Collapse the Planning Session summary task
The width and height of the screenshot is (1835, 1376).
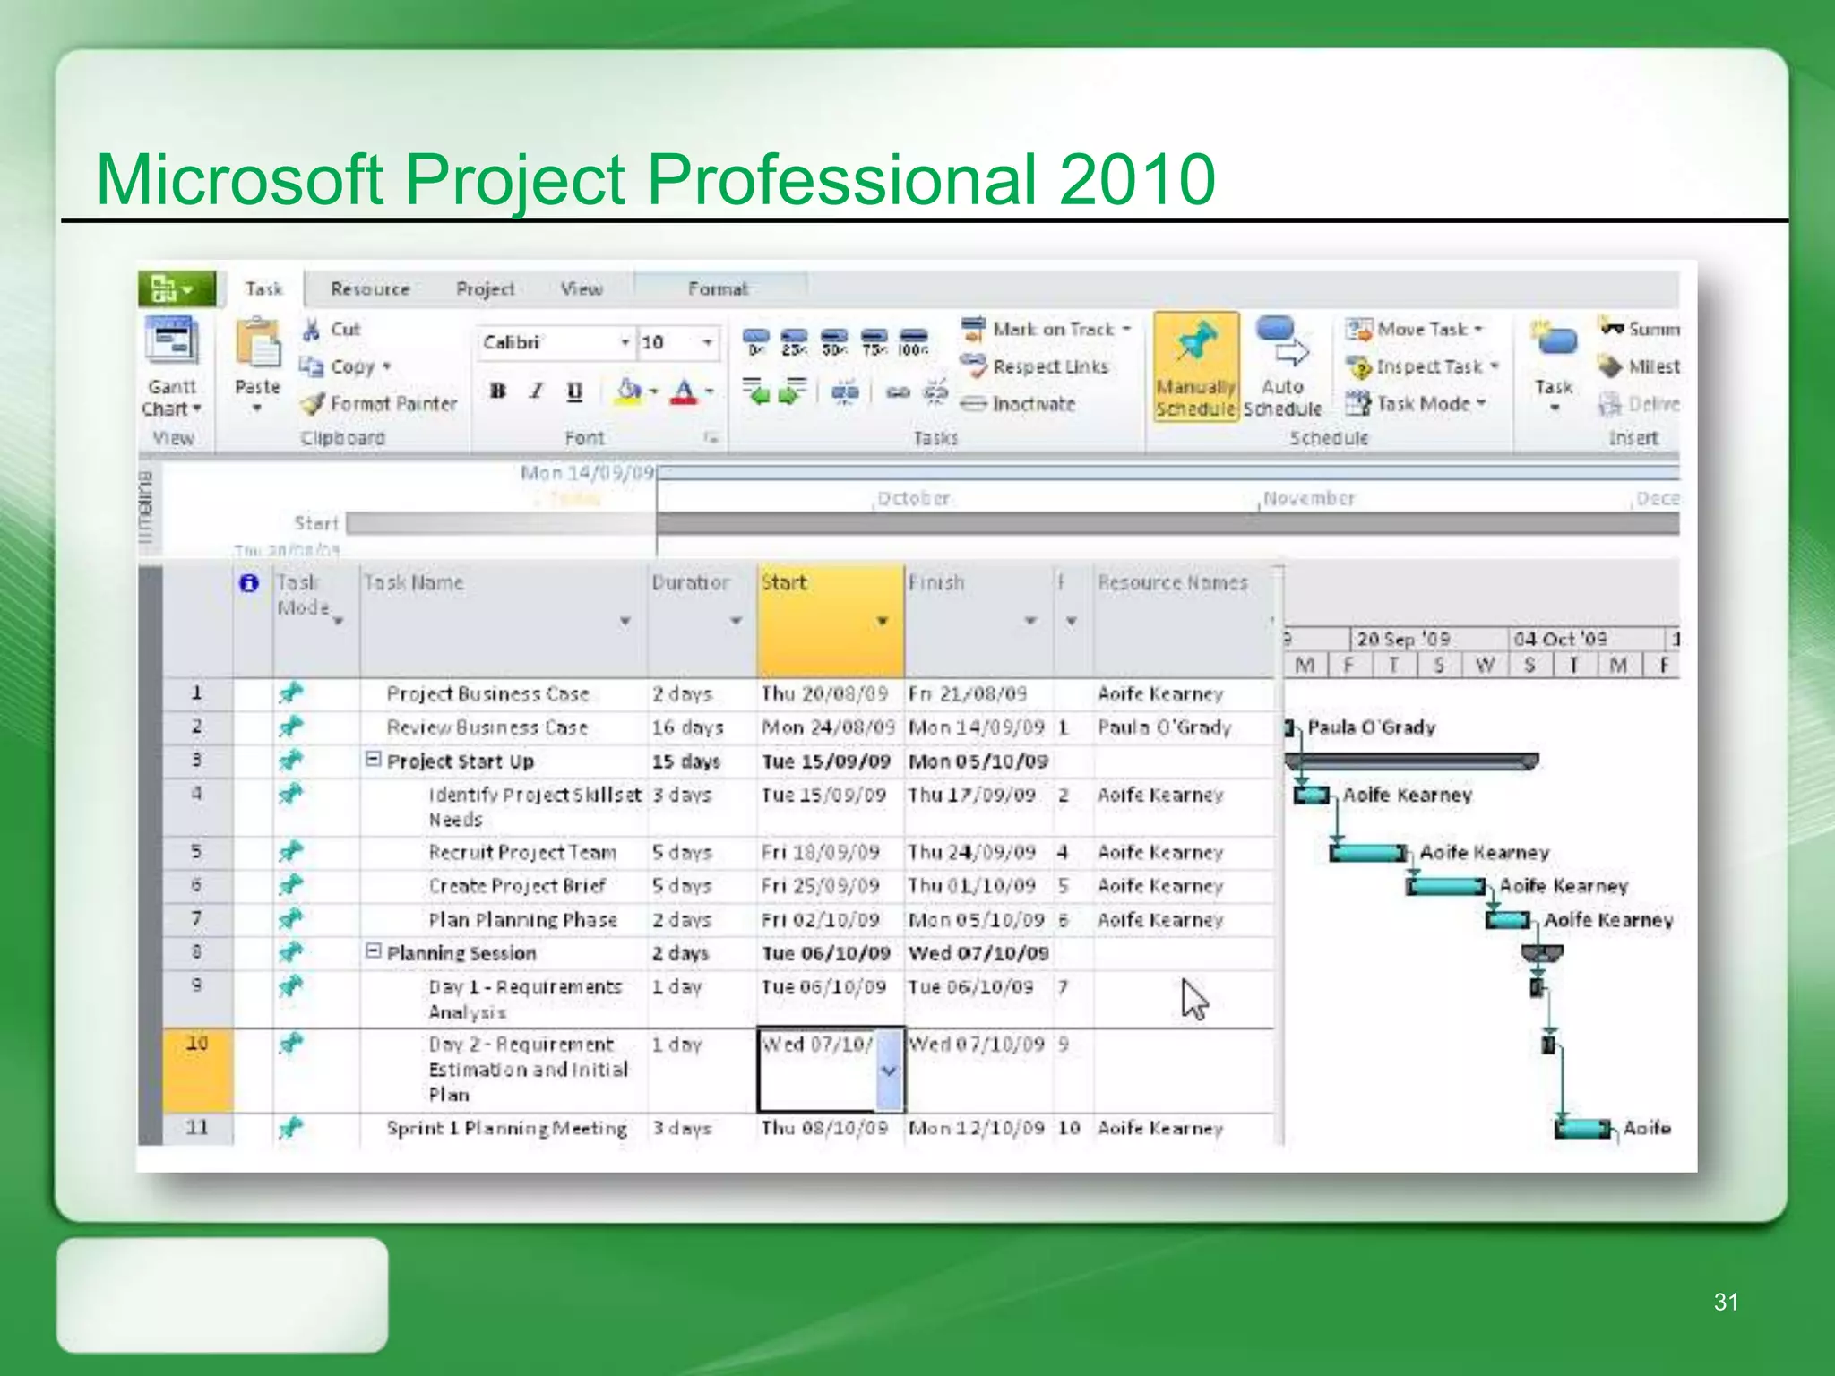point(373,951)
